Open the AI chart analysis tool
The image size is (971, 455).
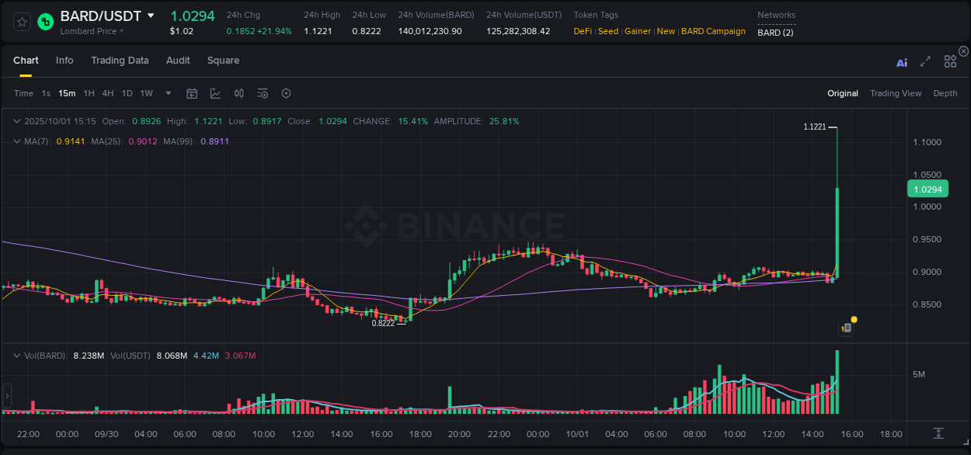coord(902,62)
